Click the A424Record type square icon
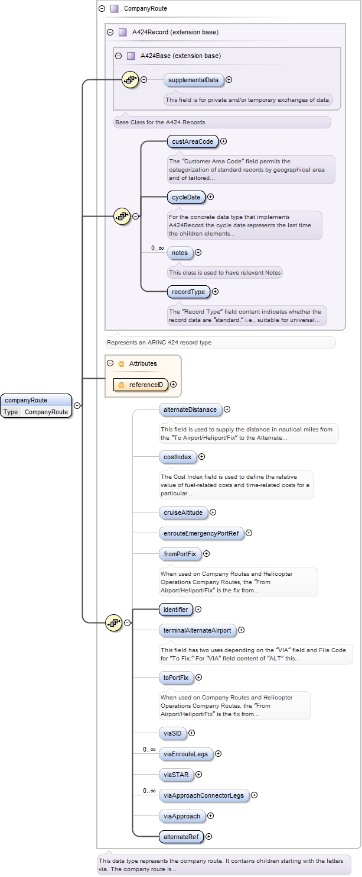Screen dimensions: 362x877 click(123, 33)
